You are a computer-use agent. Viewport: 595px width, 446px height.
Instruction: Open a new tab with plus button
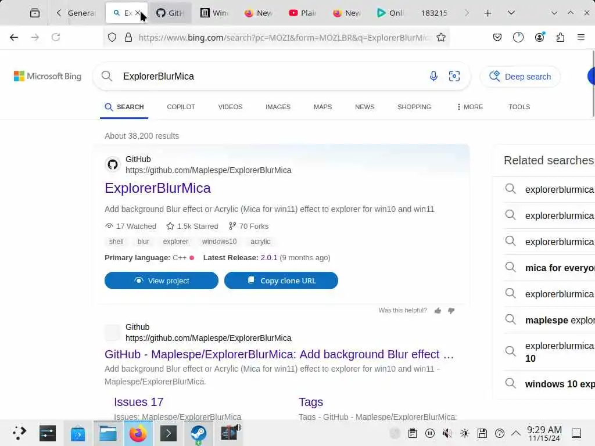[x=488, y=13]
